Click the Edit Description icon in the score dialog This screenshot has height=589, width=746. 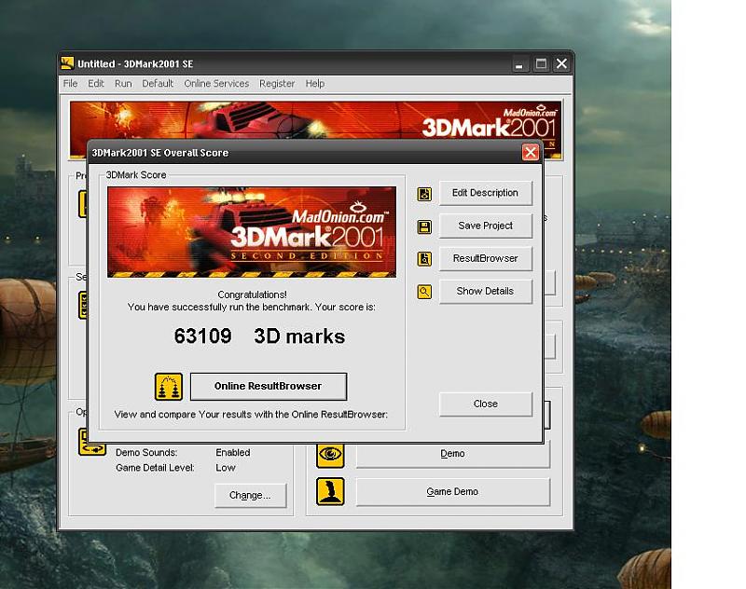pyautogui.click(x=424, y=194)
